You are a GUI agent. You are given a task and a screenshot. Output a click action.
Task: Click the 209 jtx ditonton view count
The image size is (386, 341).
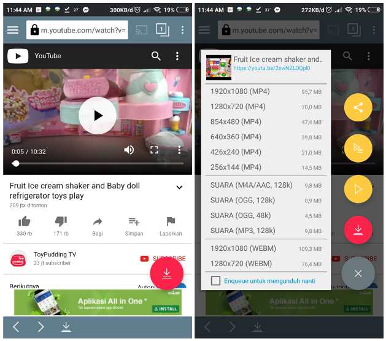[x=28, y=205]
